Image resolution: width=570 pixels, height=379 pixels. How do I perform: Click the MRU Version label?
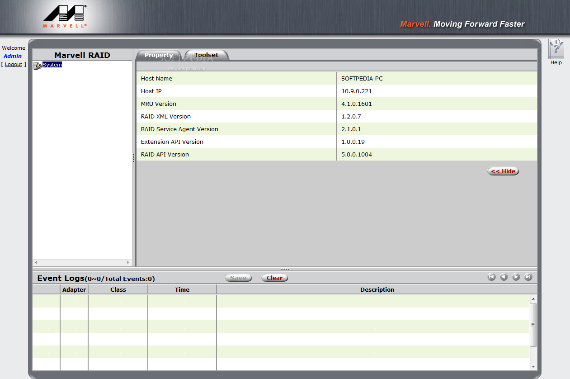[159, 104]
